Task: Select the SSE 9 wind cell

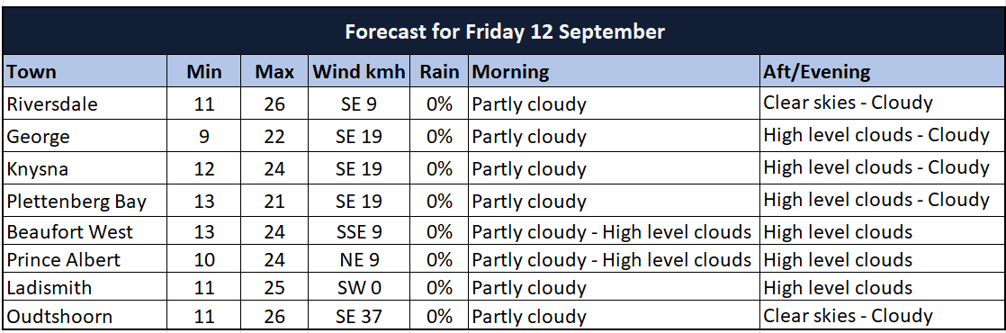Action: pos(359,231)
